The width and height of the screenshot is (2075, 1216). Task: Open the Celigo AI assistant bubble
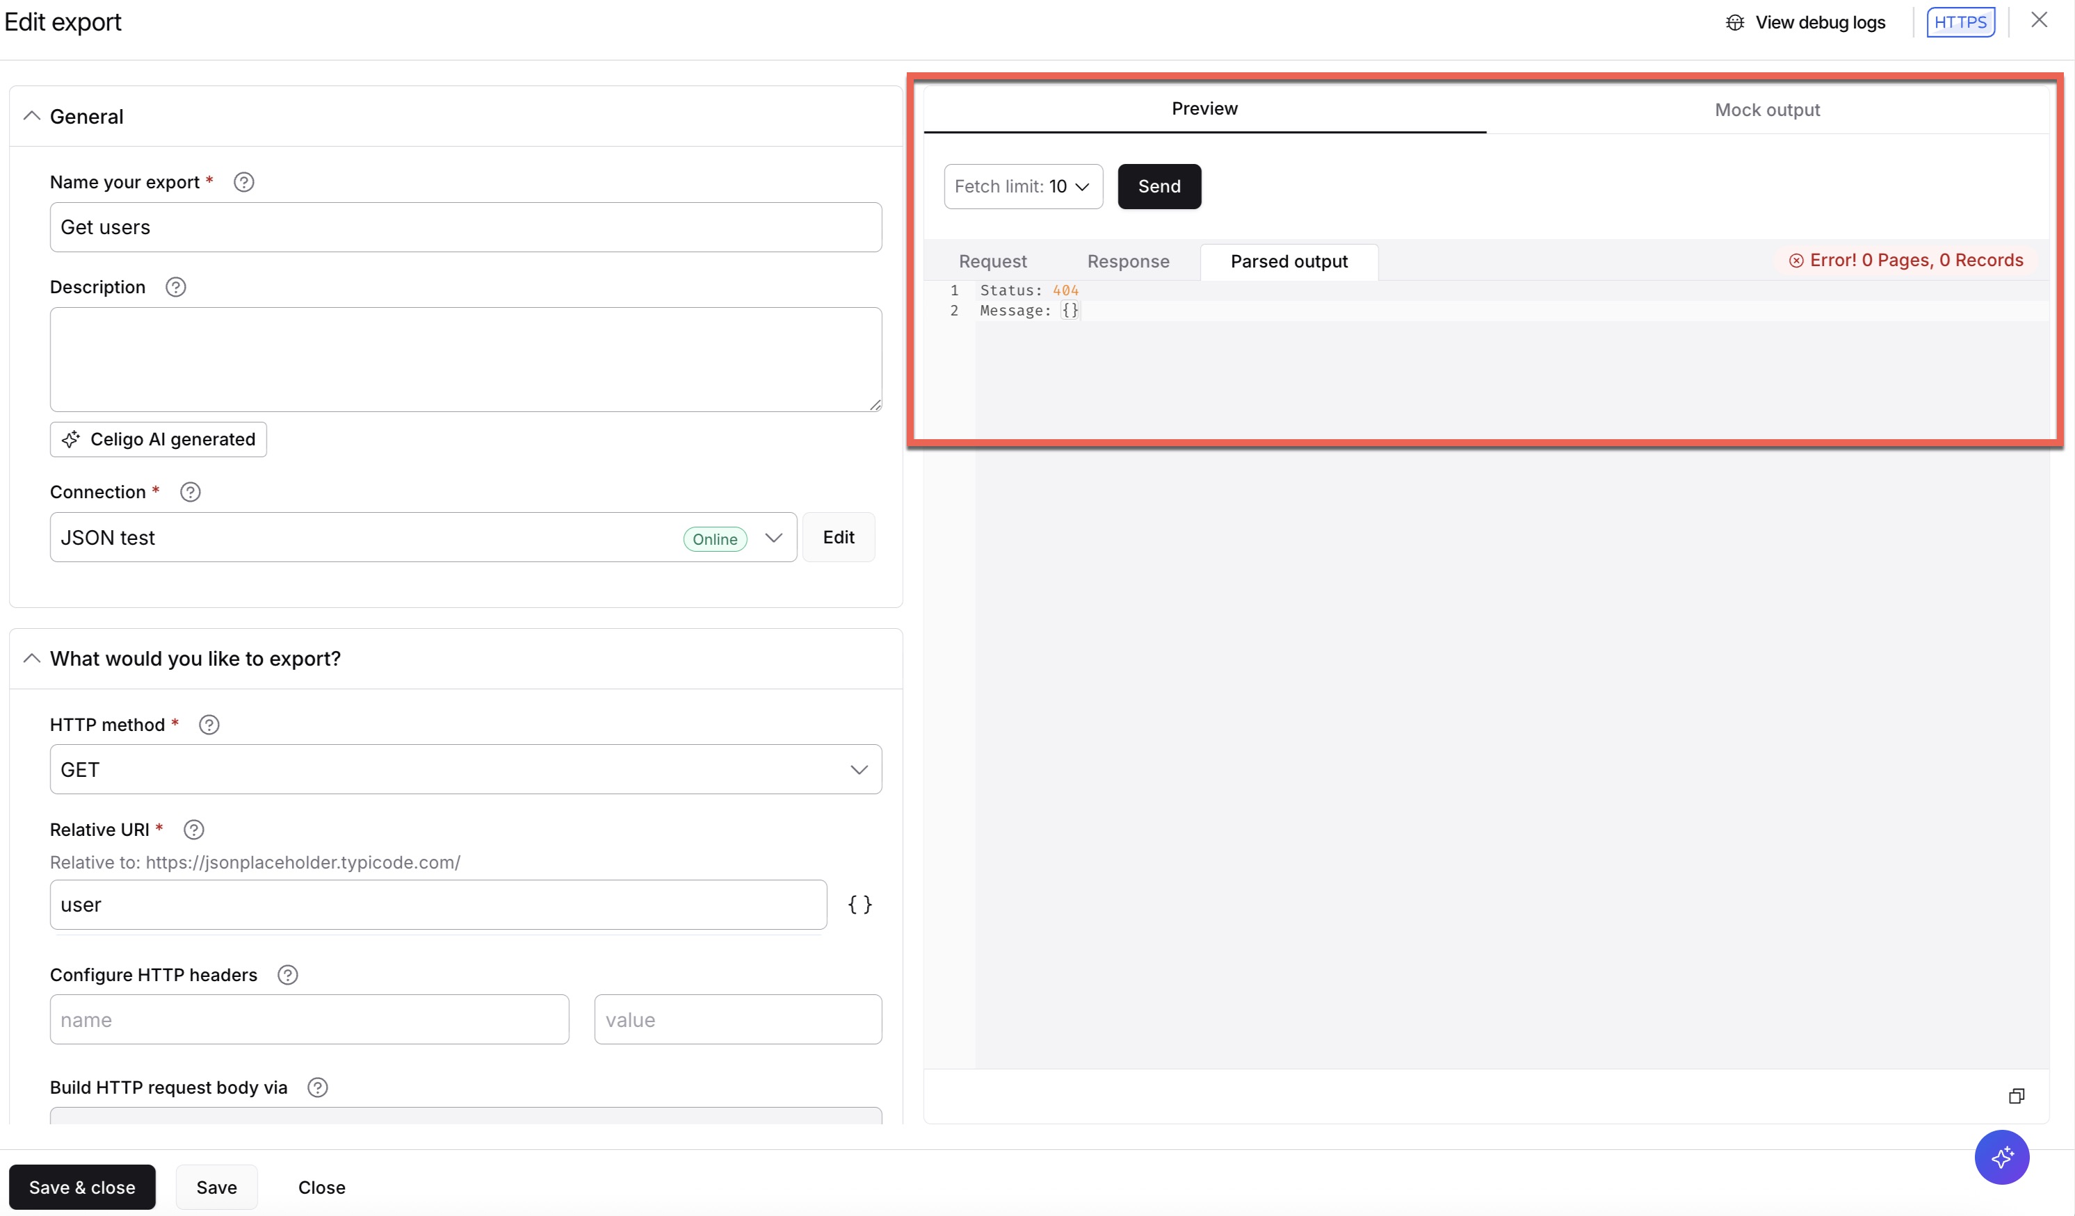click(2002, 1158)
